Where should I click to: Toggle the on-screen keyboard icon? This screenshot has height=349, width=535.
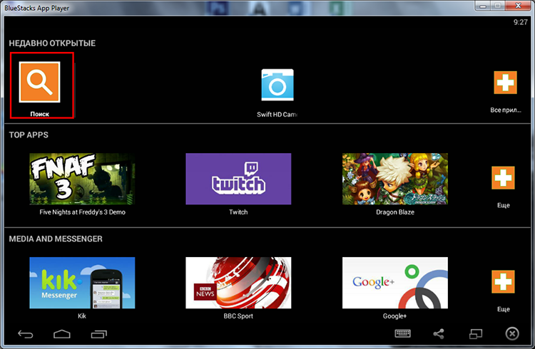pos(402,333)
